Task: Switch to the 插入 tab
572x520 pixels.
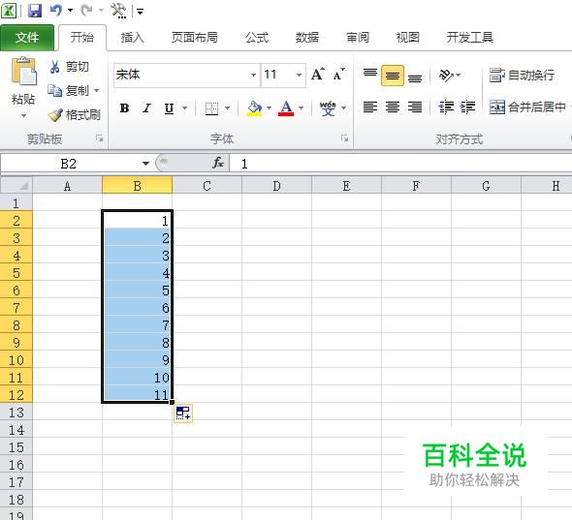Action: (132, 38)
